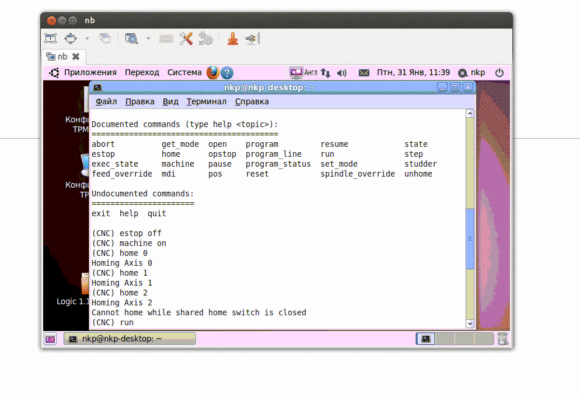The height and width of the screenshot is (394, 580).
Task: Open preferences wrench-and-screwdriver icon
Action: (x=186, y=38)
